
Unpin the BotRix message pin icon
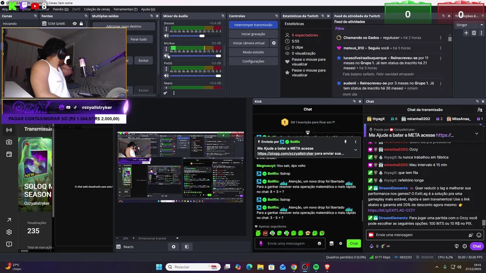click(x=346, y=142)
